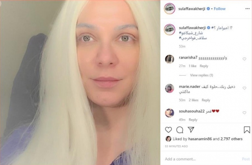This screenshot has width=252, height=165.
Task: Reply to souhasouha22's comment
Action: tap(193, 120)
